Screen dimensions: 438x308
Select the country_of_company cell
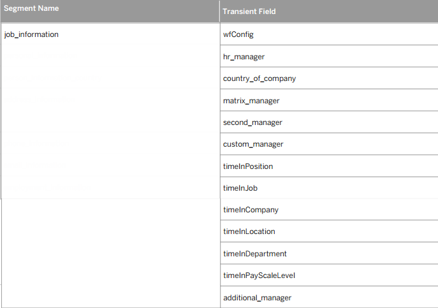[329, 78]
